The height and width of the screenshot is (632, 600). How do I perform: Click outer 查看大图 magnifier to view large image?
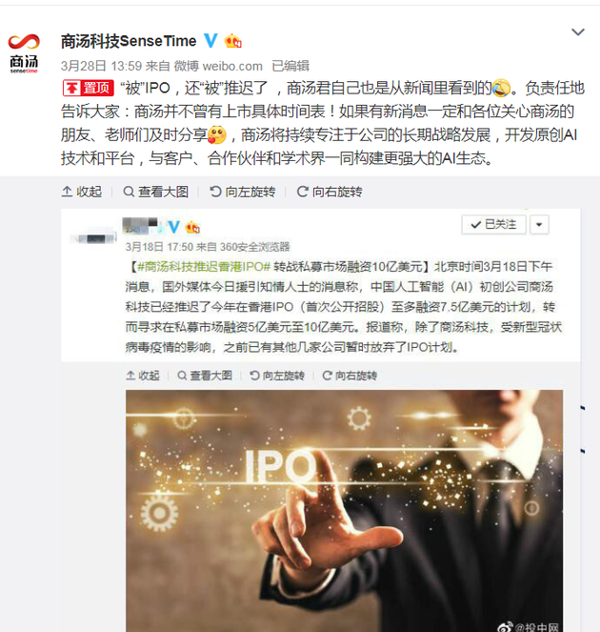pos(156,192)
